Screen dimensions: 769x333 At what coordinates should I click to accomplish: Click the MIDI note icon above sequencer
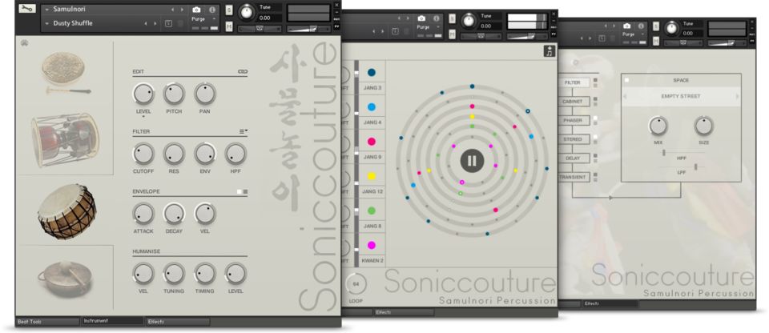[x=550, y=51]
